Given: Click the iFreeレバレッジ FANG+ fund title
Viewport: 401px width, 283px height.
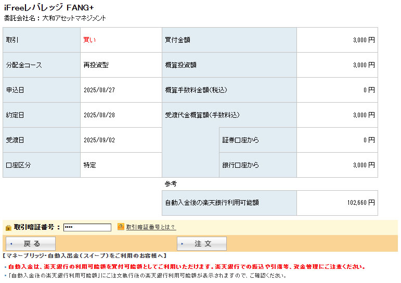Looking at the screenshot, I should pos(48,8).
